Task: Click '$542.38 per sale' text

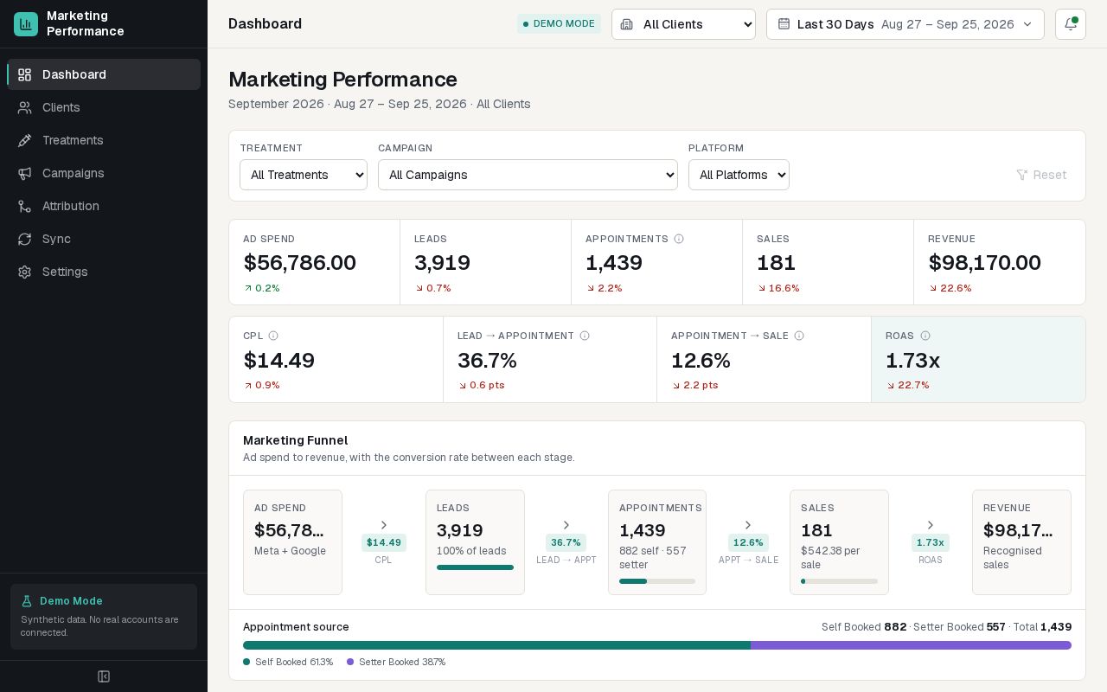Action: (830, 558)
